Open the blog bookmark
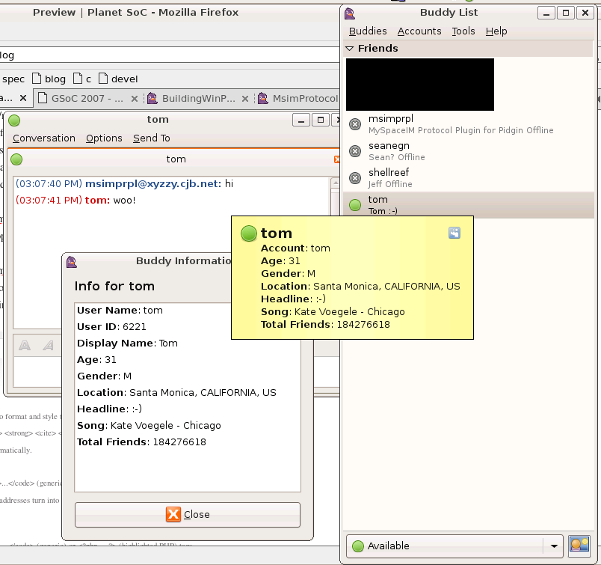This screenshot has height=565, width=601. pyautogui.click(x=49, y=79)
